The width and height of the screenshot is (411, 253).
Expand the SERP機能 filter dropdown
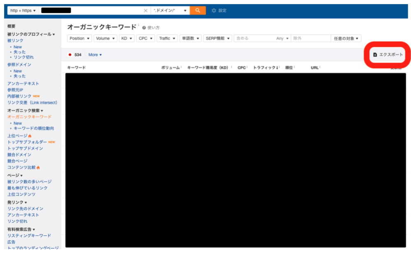tap(217, 39)
